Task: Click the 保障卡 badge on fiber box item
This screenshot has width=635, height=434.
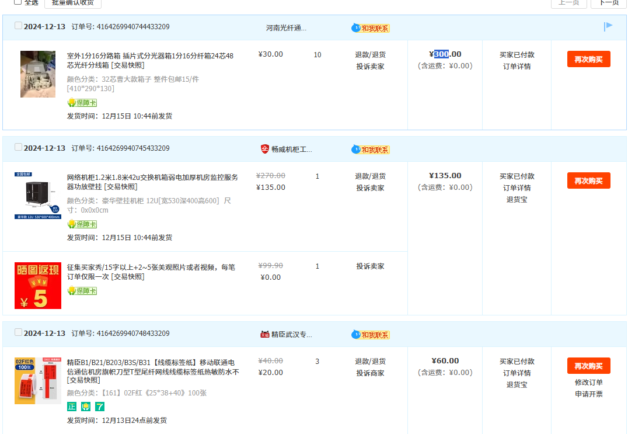Action: (82, 103)
